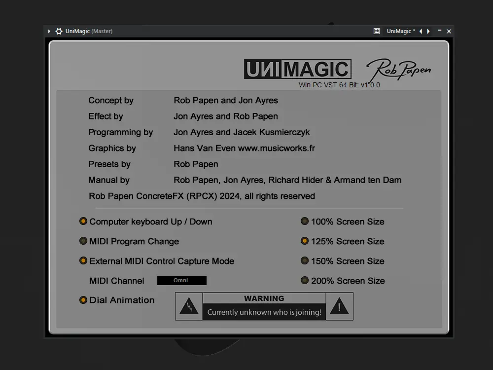This screenshot has width=493, height=370.
Task: Click the 'Presets by' label
Action: 109,164
